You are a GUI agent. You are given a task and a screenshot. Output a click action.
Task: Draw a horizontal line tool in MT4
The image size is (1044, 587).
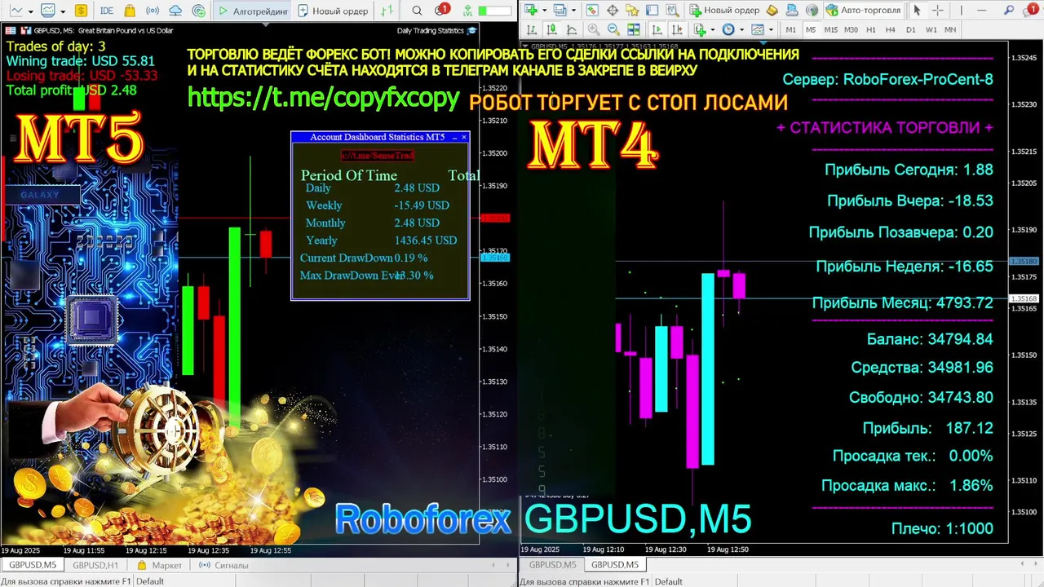[x=981, y=10]
